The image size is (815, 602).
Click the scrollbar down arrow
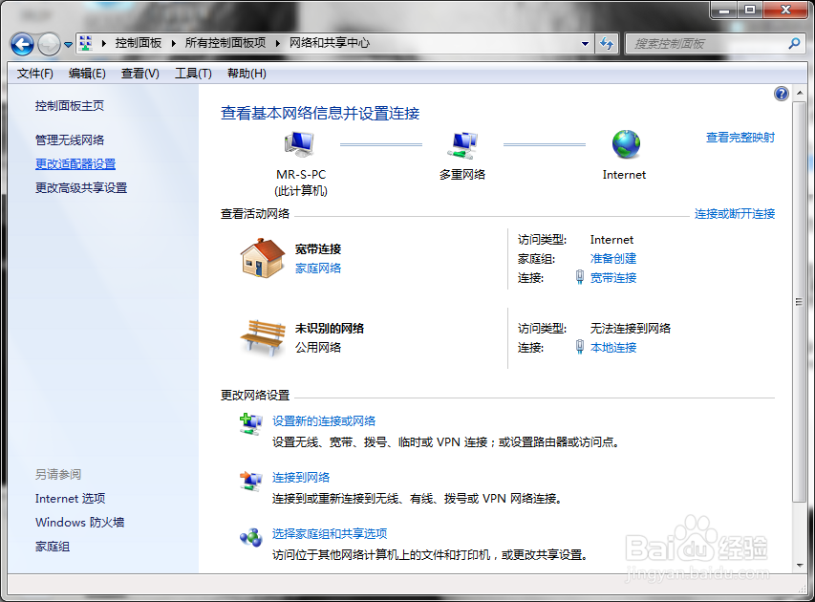[800, 566]
